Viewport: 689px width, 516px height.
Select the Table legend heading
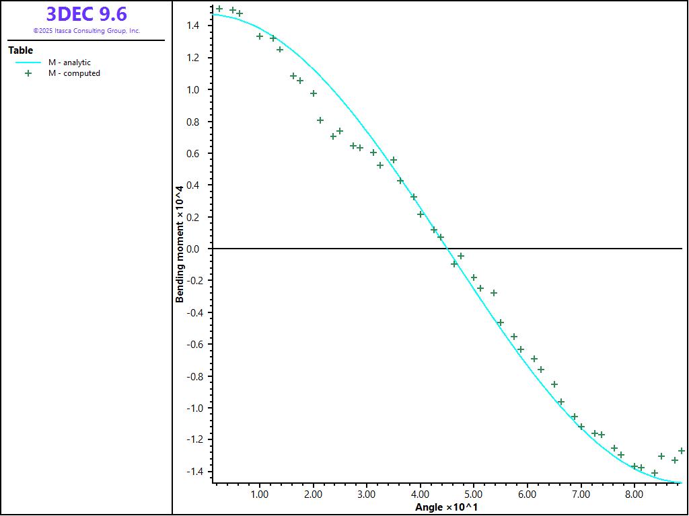(x=20, y=50)
